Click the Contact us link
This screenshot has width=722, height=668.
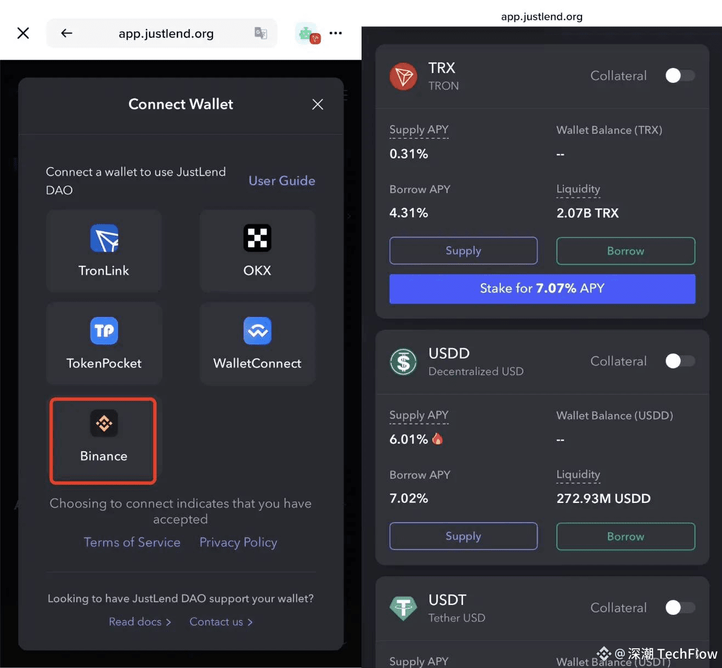[x=221, y=622]
